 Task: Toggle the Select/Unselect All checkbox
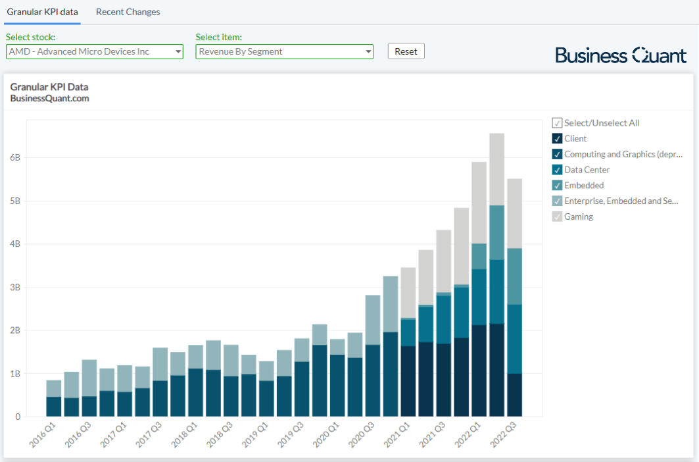point(557,123)
